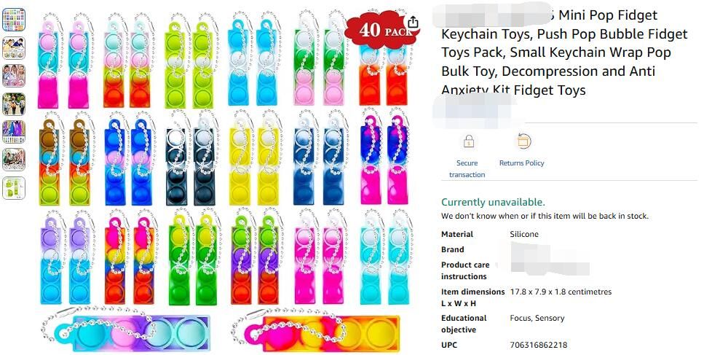Select thumbnail showing kids at a table
This screenshot has height=355, width=712.
click(x=14, y=47)
